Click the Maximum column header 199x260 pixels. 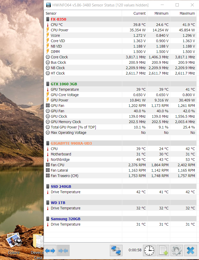click(183, 13)
